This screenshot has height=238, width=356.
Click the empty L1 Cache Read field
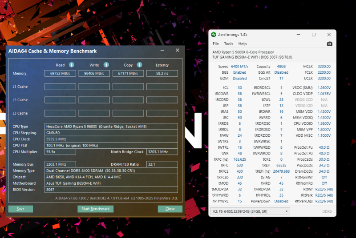click(x=60, y=87)
